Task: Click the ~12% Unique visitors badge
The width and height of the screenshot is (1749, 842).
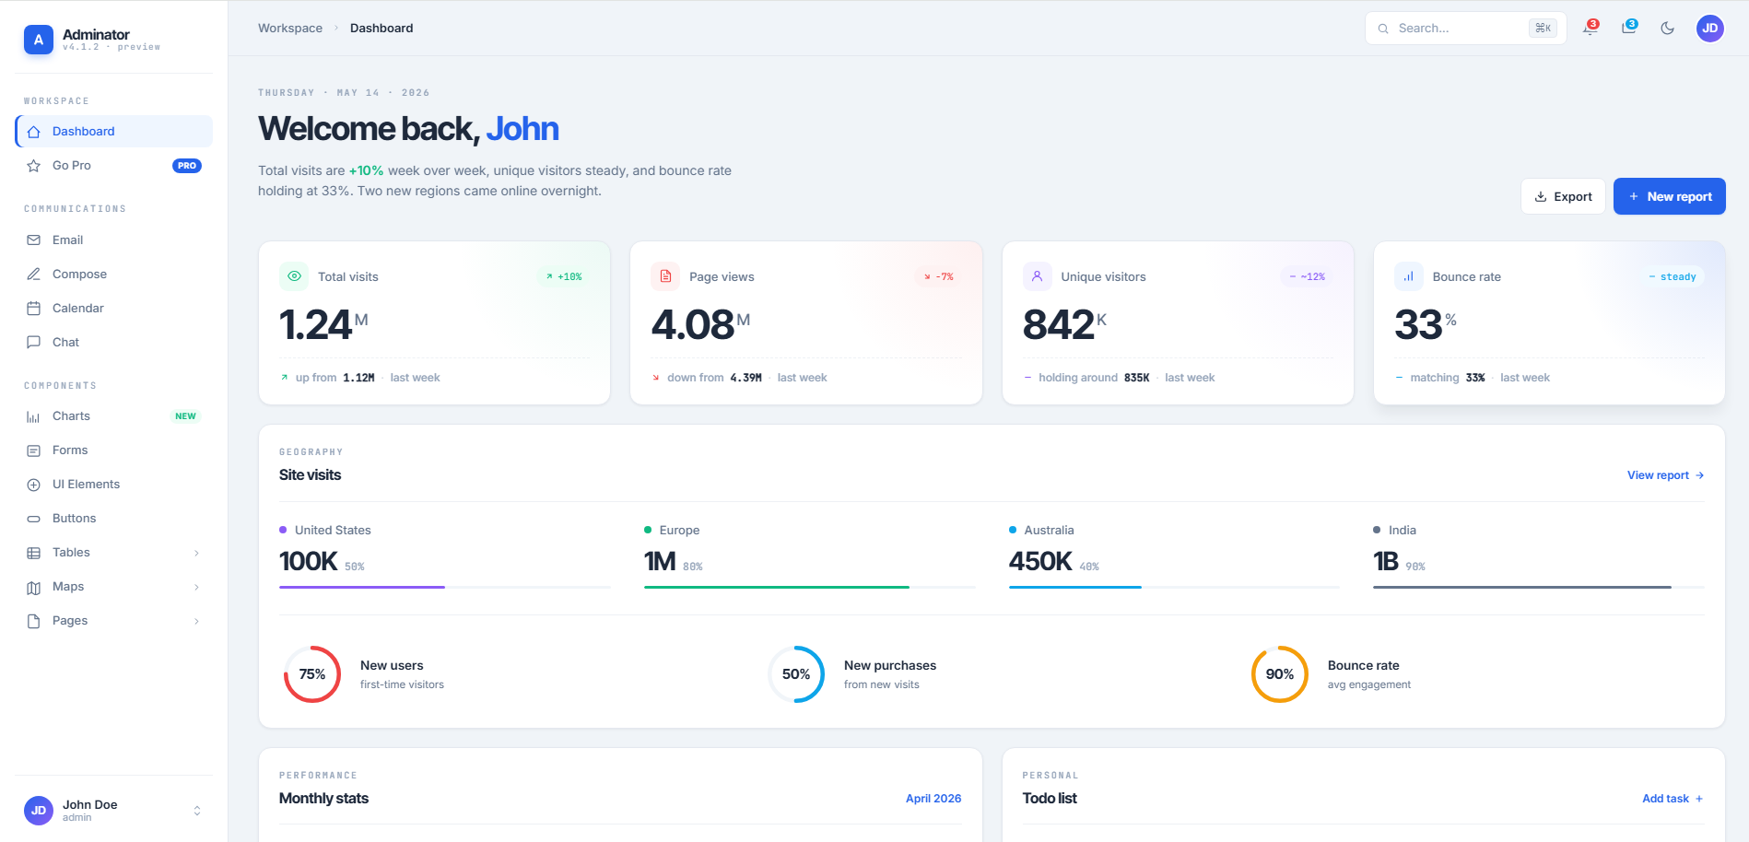Action: 1307,276
